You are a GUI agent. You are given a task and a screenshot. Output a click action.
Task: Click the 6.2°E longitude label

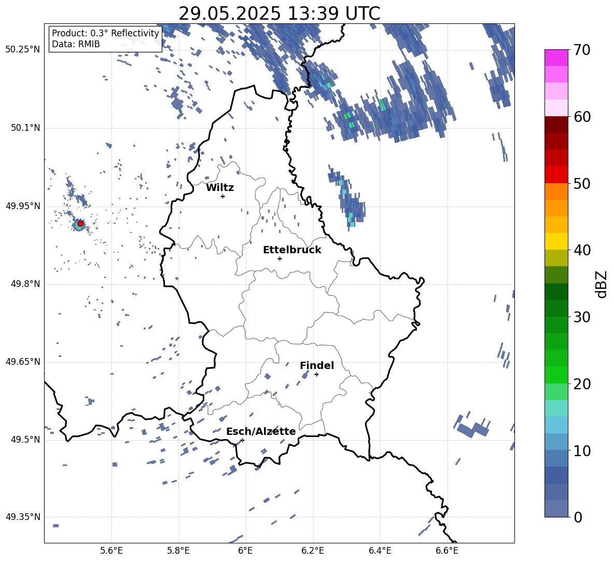pyautogui.click(x=313, y=551)
